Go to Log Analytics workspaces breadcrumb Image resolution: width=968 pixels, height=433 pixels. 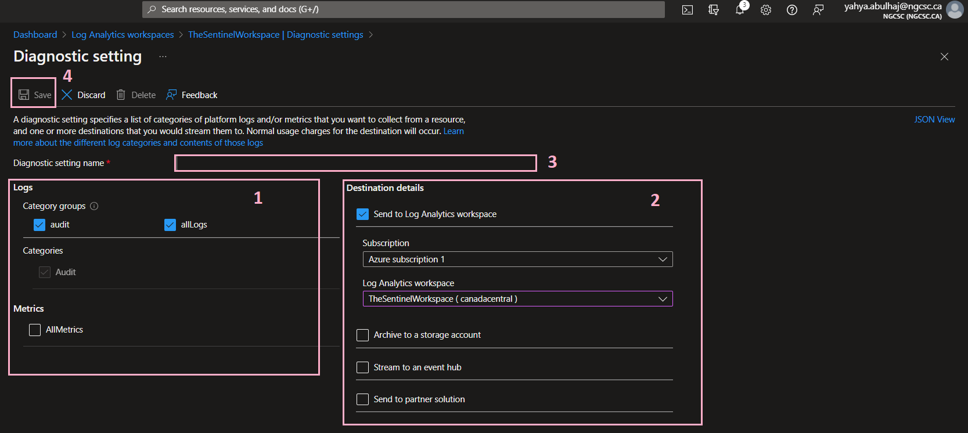[x=123, y=35]
